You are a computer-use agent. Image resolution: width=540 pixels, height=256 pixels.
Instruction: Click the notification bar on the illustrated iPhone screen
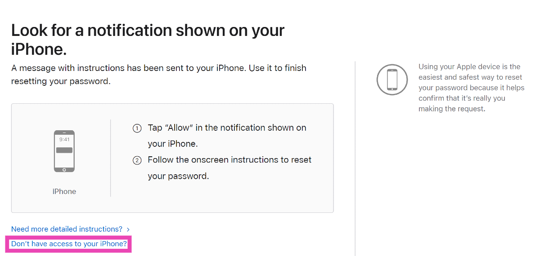[x=64, y=150]
